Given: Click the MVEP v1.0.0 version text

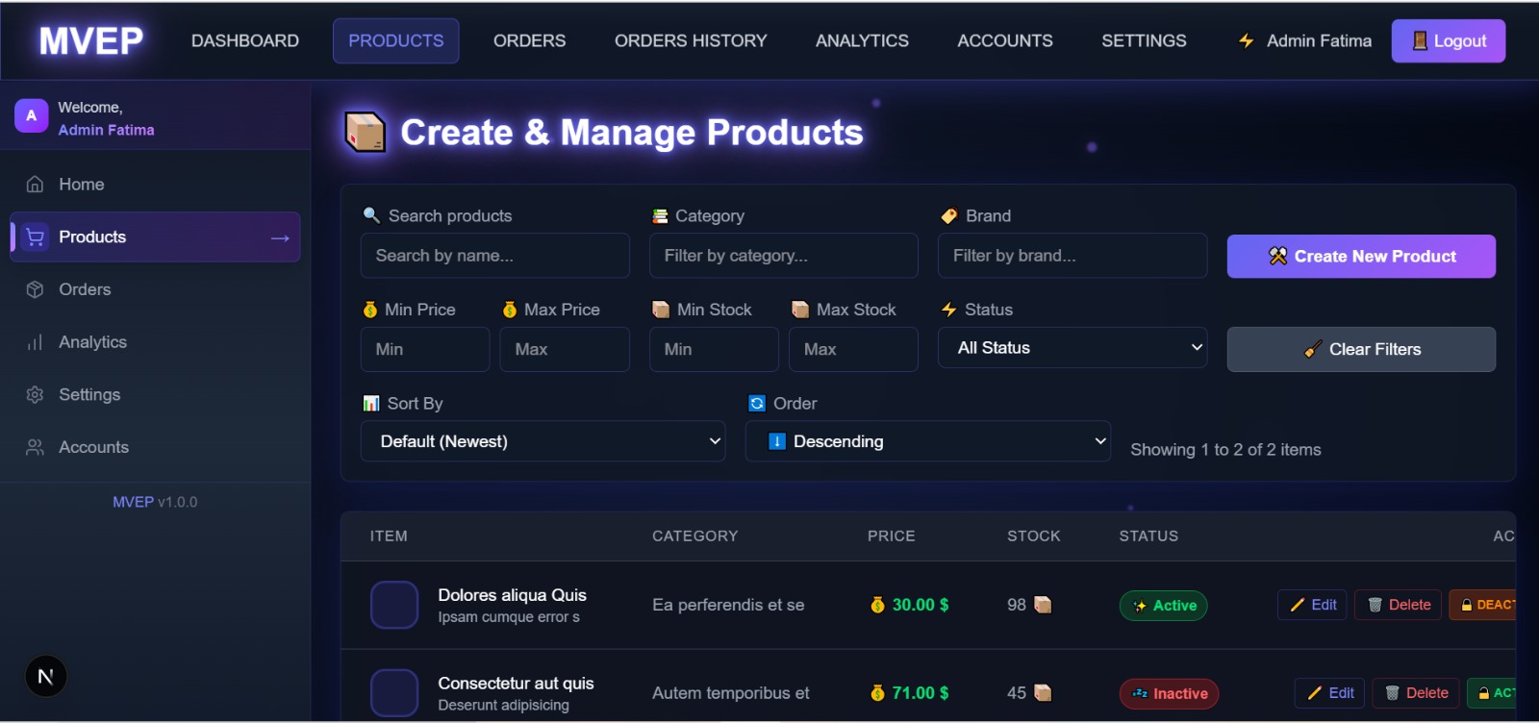Looking at the screenshot, I should [155, 502].
